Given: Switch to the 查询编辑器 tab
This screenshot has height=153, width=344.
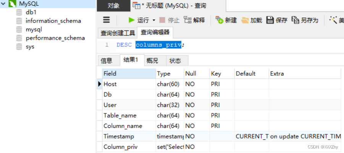Looking at the screenshot, I should click(x=155, y=33).
